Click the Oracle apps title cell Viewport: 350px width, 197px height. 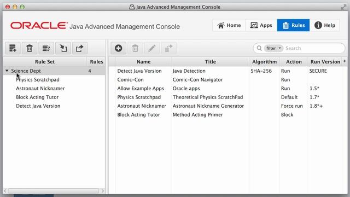186,89
